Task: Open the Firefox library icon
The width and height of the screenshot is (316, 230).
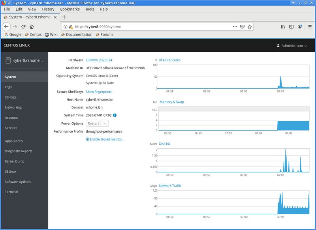Action: [x=283, y=27]
